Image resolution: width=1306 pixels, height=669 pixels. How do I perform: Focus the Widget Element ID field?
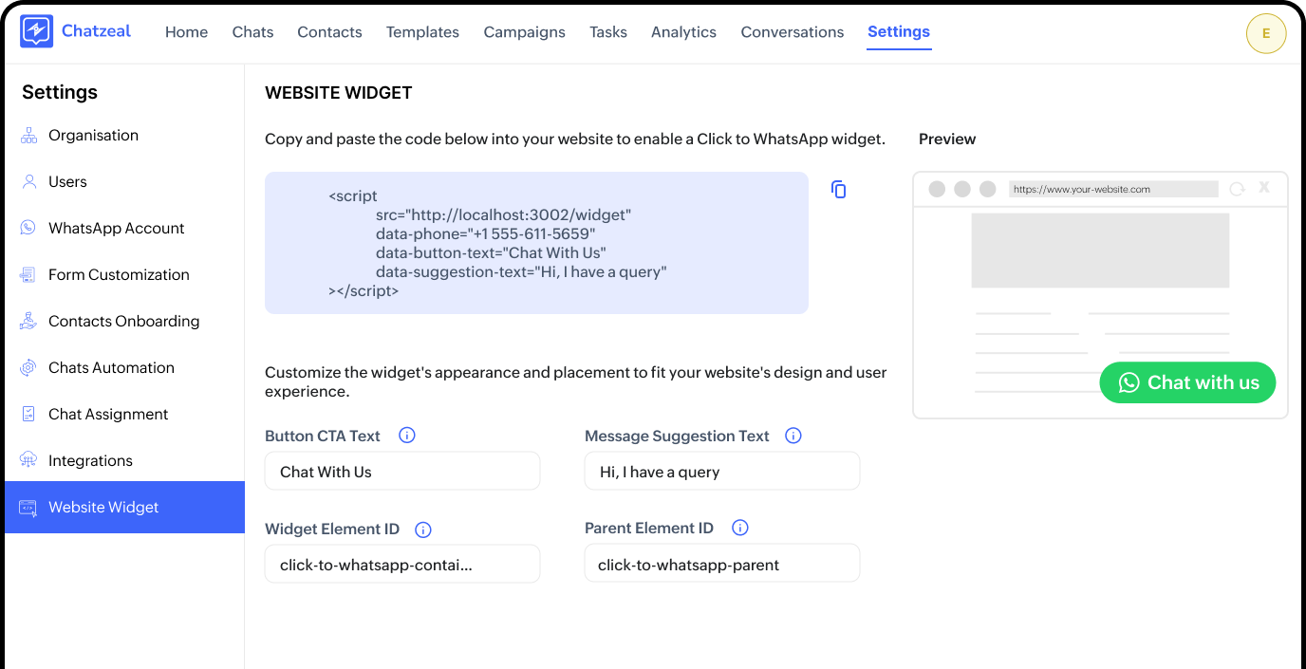[x=402, y=565]
